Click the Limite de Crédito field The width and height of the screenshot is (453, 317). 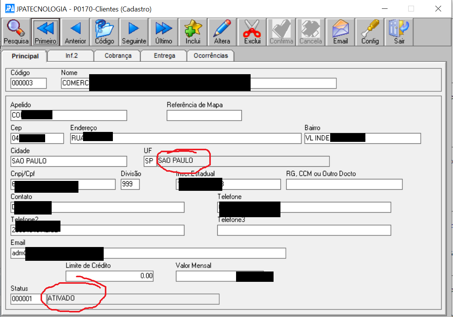pyautogui.click(x=109, y=276)
